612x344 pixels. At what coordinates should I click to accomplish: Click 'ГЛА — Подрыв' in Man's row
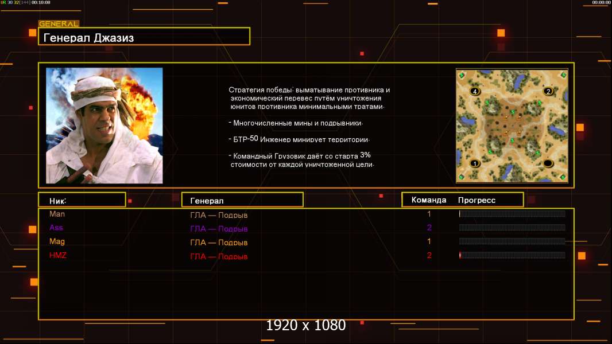(x=219, y=215)
